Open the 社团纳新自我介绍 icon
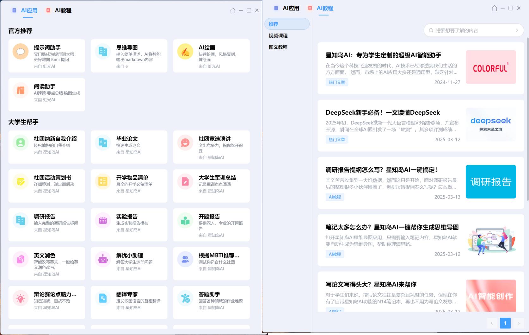The width and height of the screenshot is (529, 335). point(21,142)
